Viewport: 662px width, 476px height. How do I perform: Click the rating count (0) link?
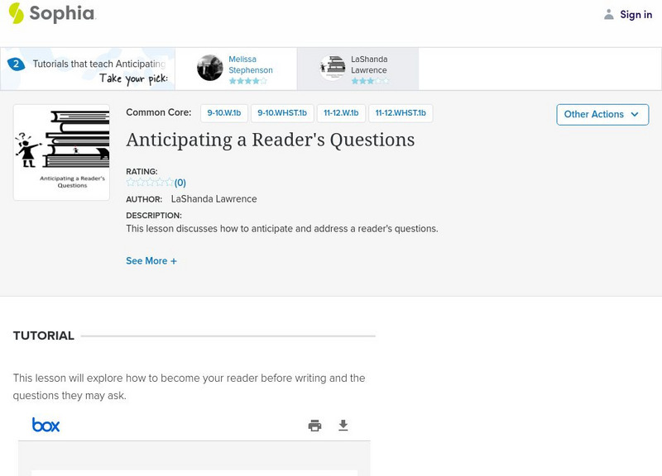[180, 183]
